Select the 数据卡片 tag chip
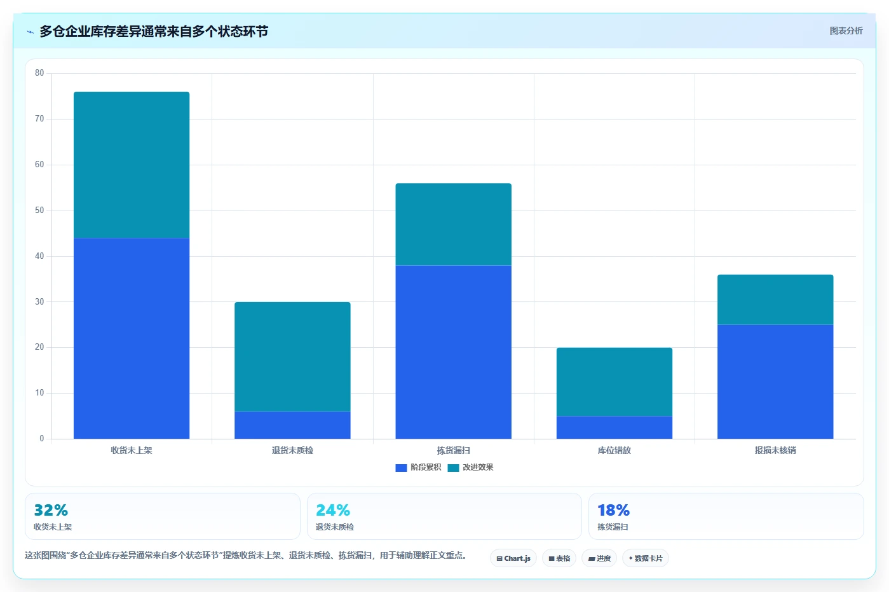This screenshot has width=889, height=592. coord(646,558)
